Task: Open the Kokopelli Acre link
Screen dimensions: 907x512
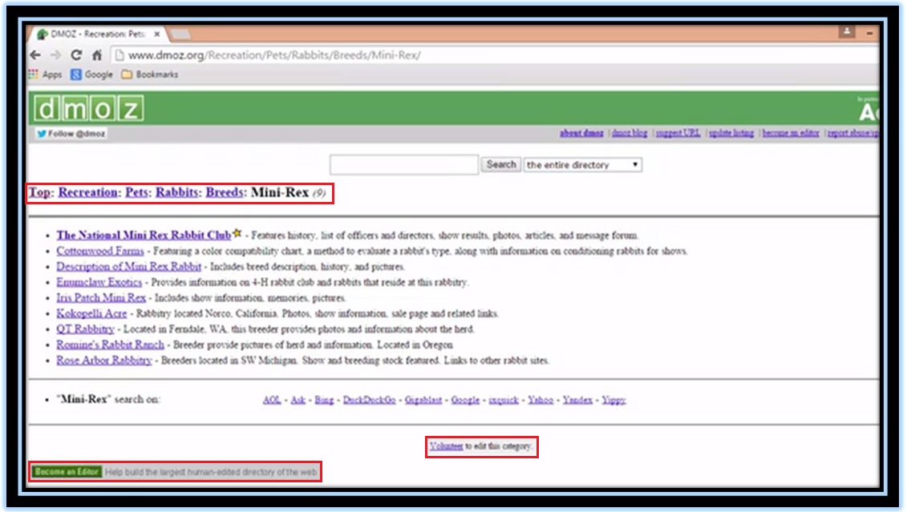Action: click(91, 313)
